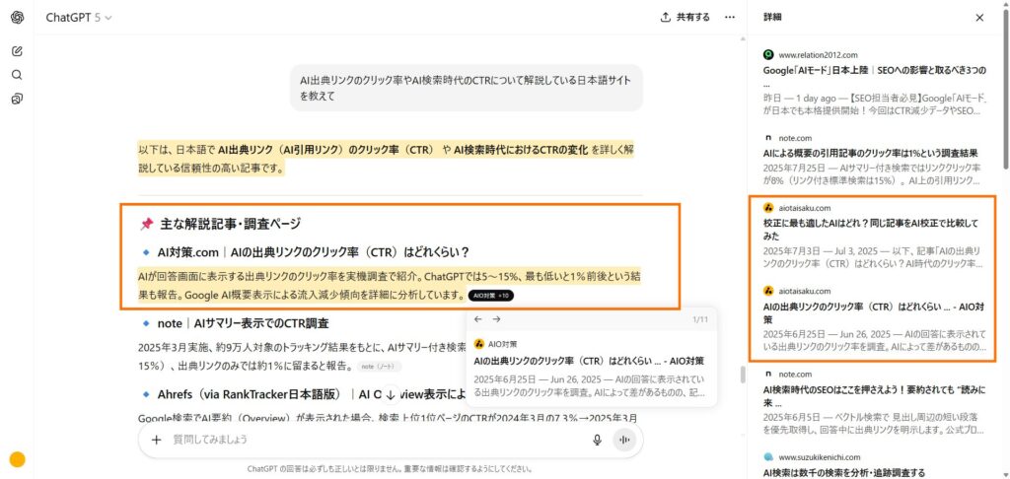Go to the previous source in the citation popup
The image size is (1010, 479).
478,319
